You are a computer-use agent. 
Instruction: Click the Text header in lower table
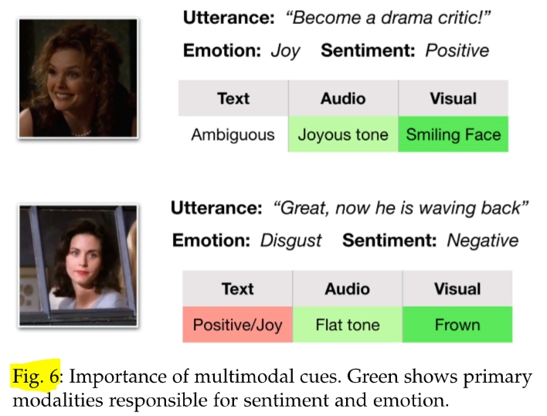coord(237,288)
